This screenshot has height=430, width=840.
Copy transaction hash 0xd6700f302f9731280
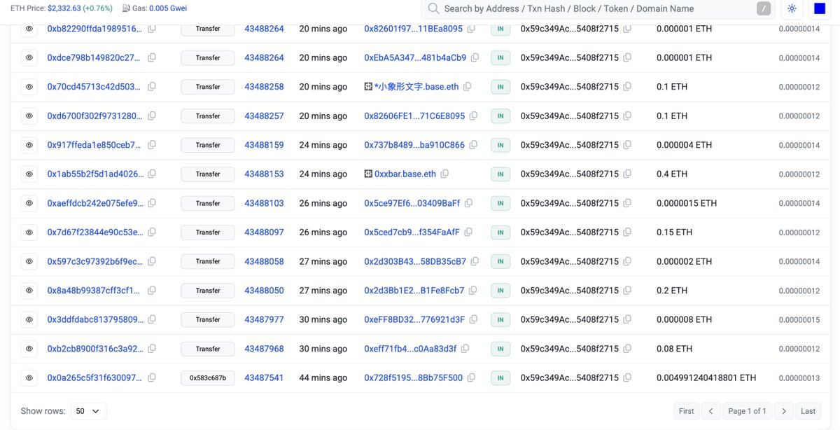click(x=152, y=116)
